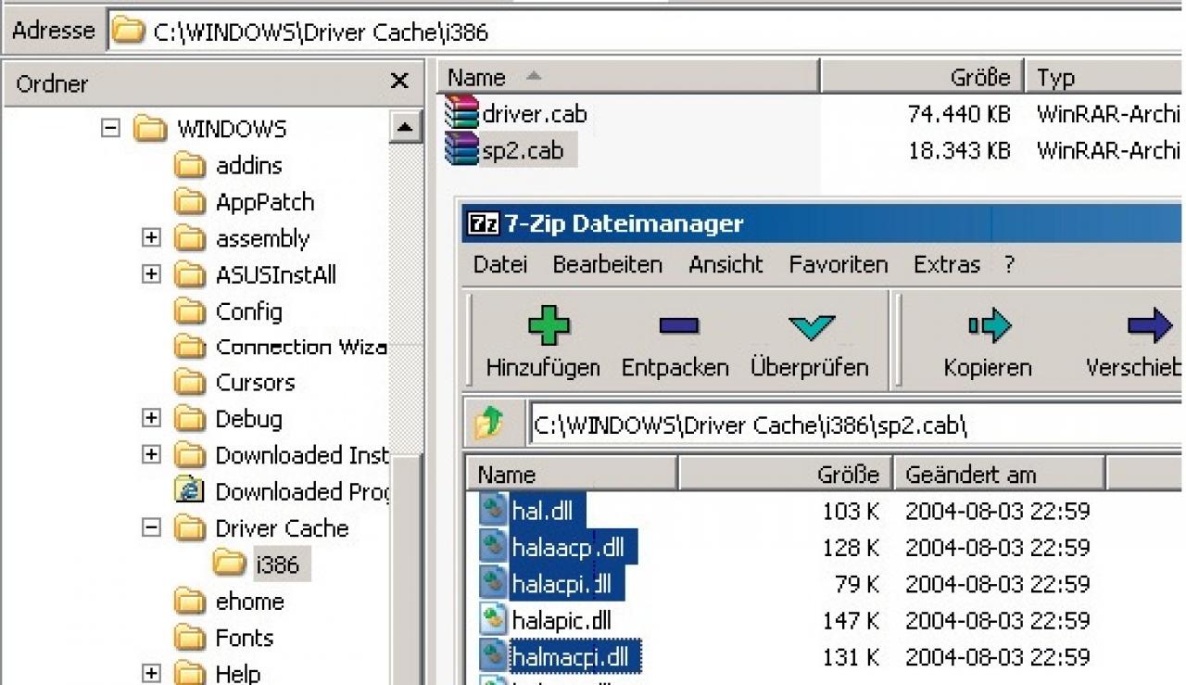Screen dimensions: 1186x685
Task: Close the Ordner folder pane
Action: (x=399, y=82)
